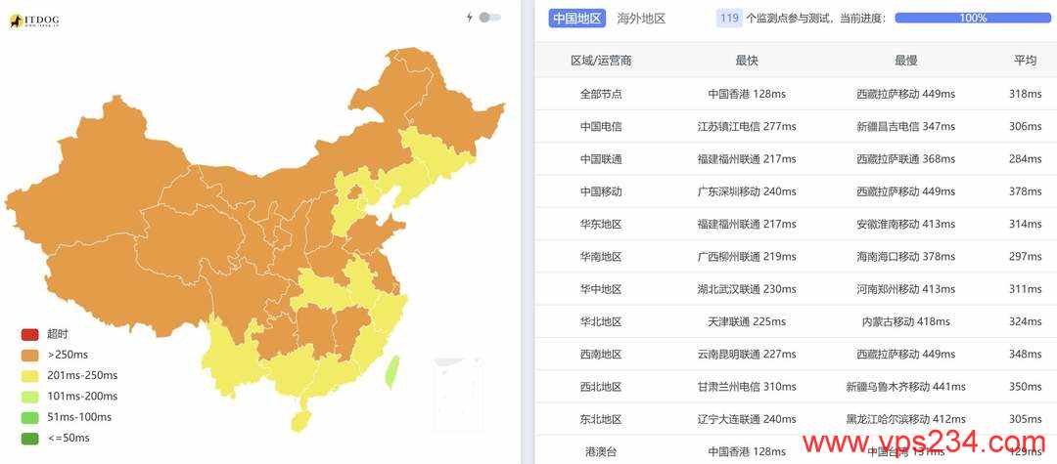This screenshot has height=464, width=1057.
Task: Sort by the 平均 column header
Action: [x=1026, y=61]
